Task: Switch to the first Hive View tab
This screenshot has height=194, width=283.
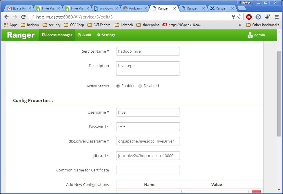Action: [48, 8]
